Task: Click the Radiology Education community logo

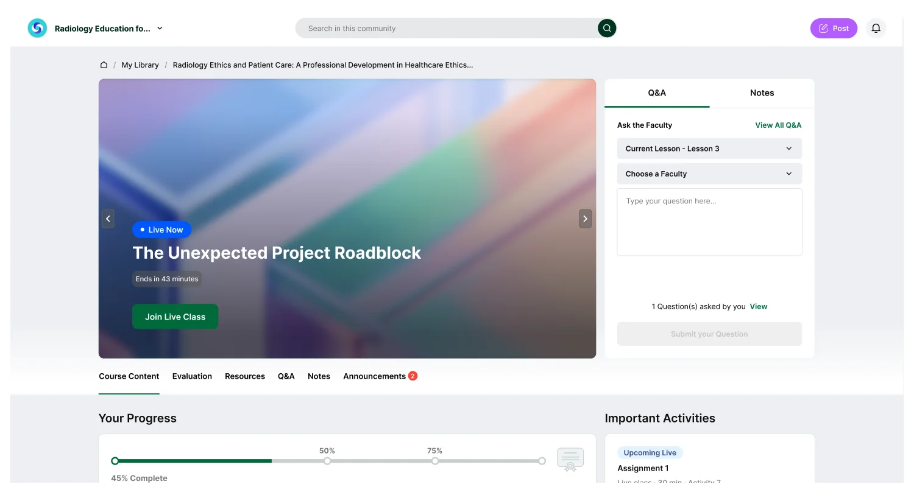Action: [x=37, y=28]
